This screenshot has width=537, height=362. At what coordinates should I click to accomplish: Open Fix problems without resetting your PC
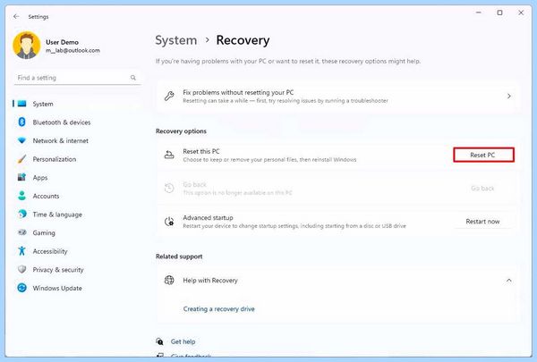[338, 97]
